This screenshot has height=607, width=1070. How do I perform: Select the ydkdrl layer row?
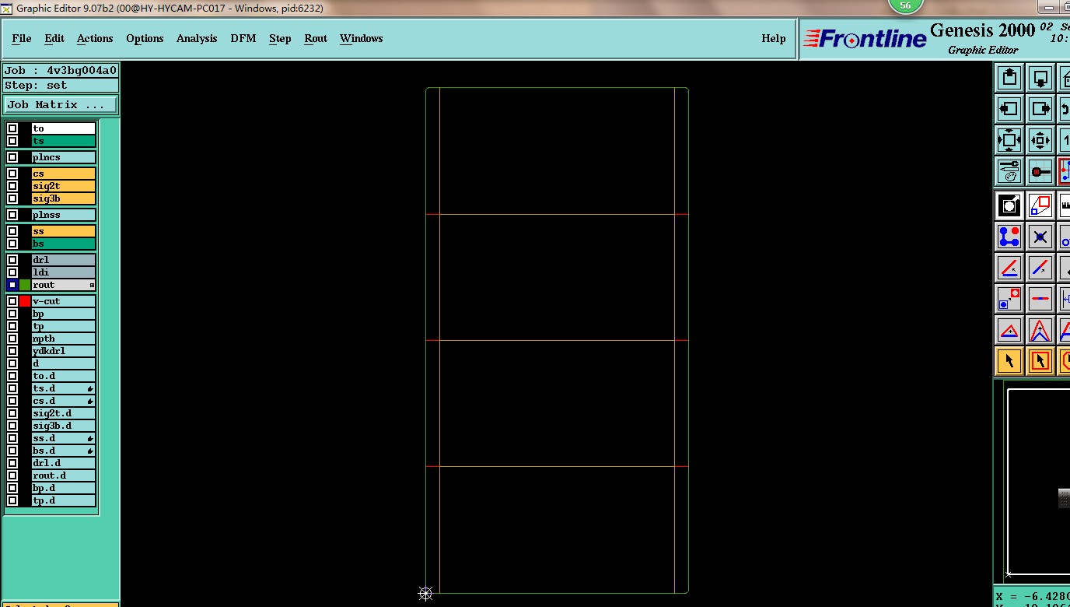(64, 351)
